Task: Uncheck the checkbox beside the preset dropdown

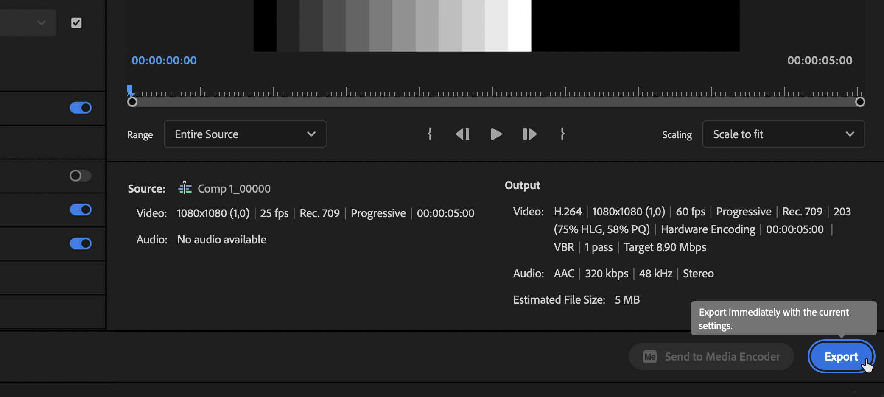Action: coord(76,23)
